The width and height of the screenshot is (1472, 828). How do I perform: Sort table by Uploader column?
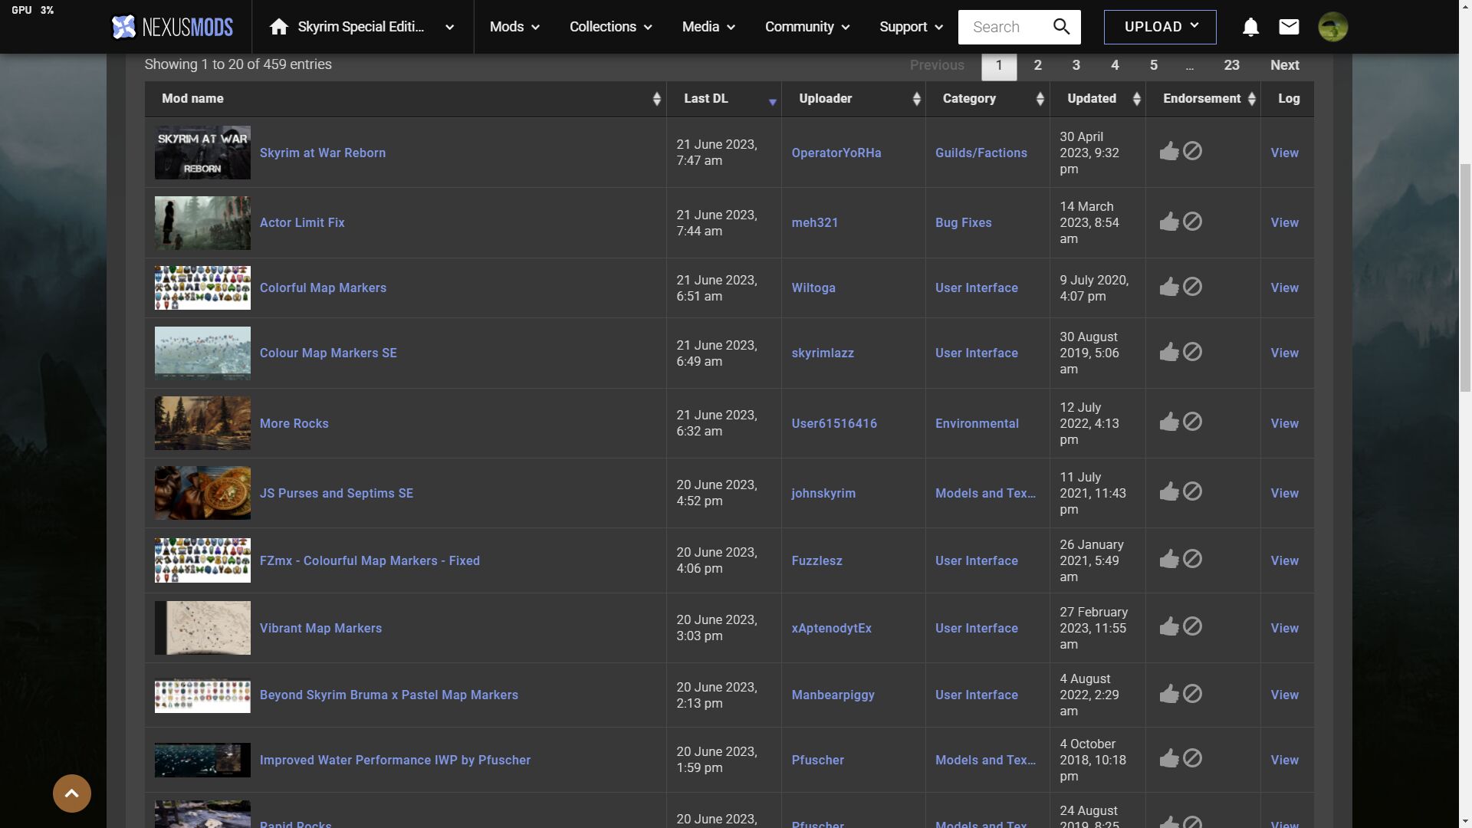853,99
